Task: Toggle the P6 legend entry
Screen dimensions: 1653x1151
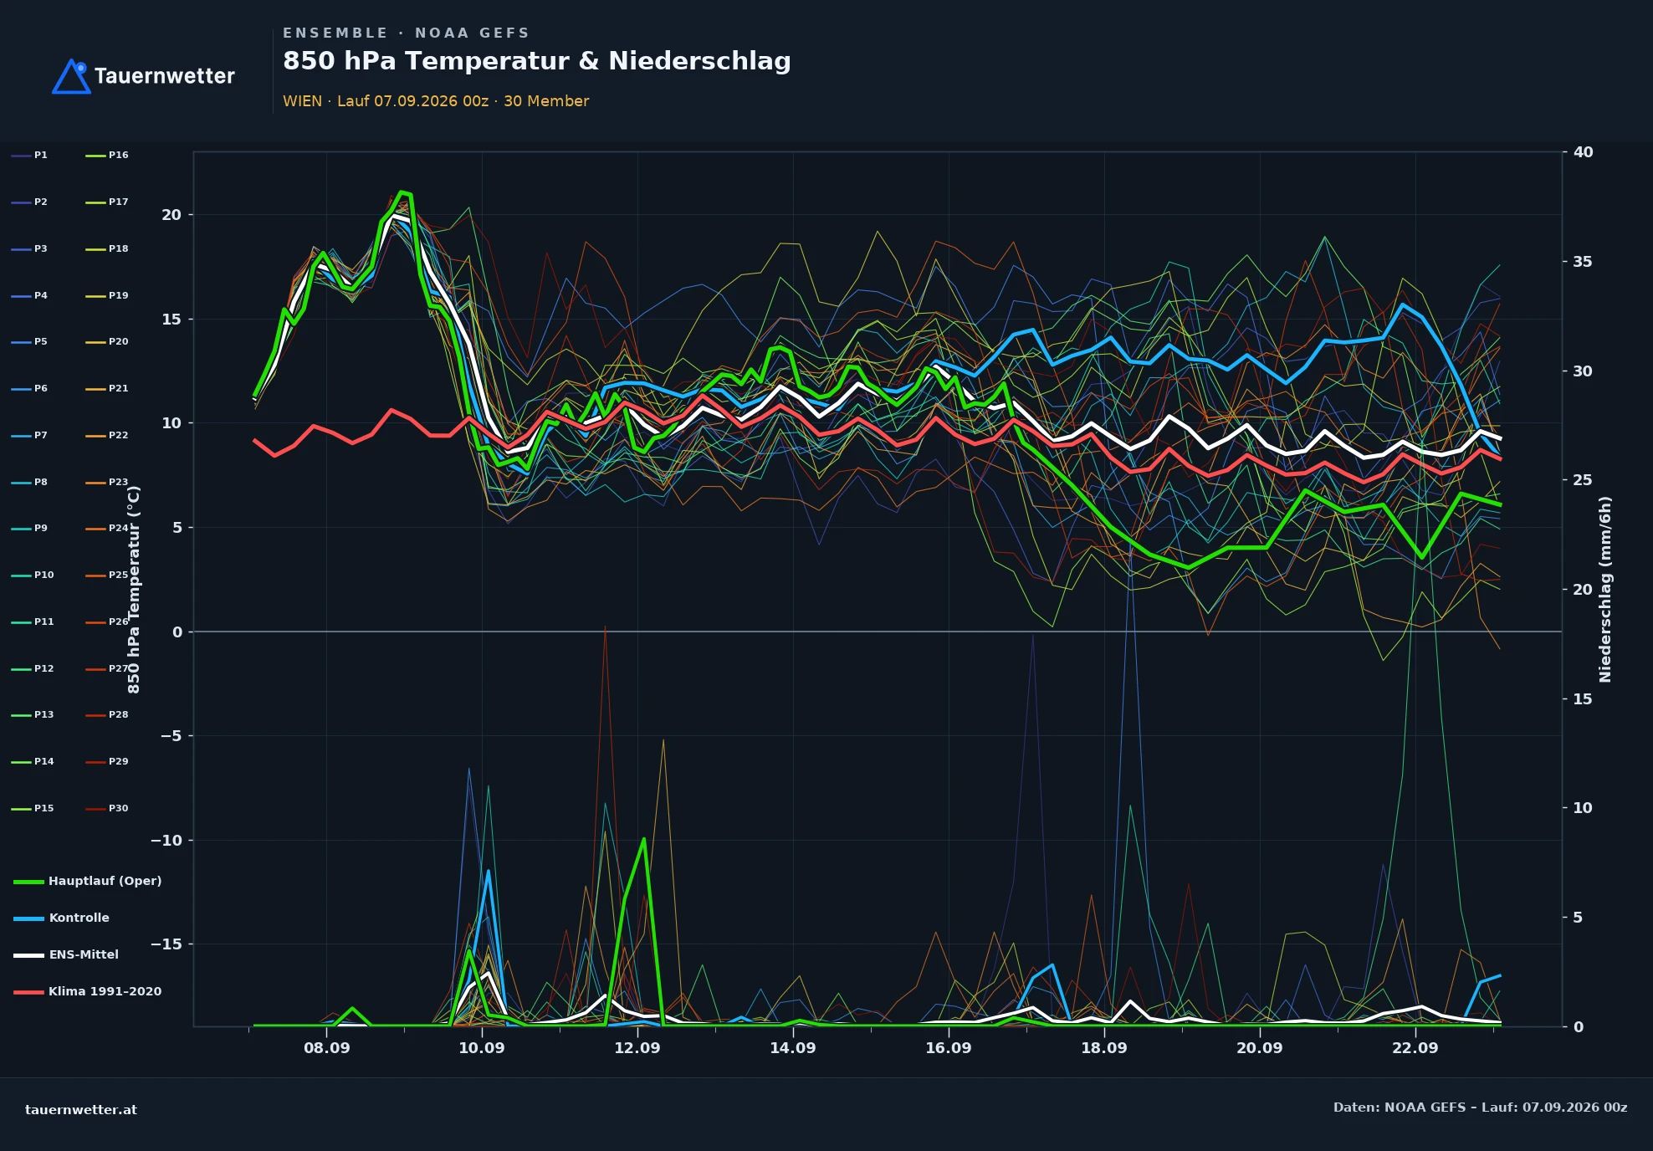Action: point(29,389)
